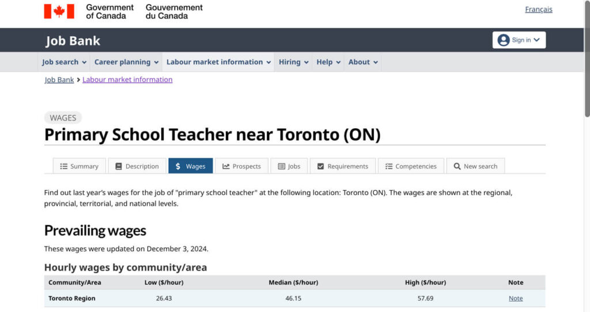Expand the Career planning menu
This screenshot has height=312, width=590.
click(x=126, y=62)
